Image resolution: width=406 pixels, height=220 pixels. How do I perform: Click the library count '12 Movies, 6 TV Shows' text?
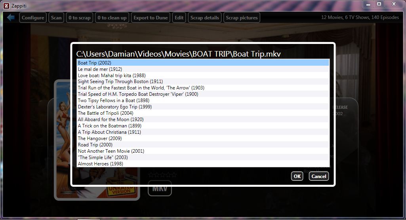(x=360, y=17)
